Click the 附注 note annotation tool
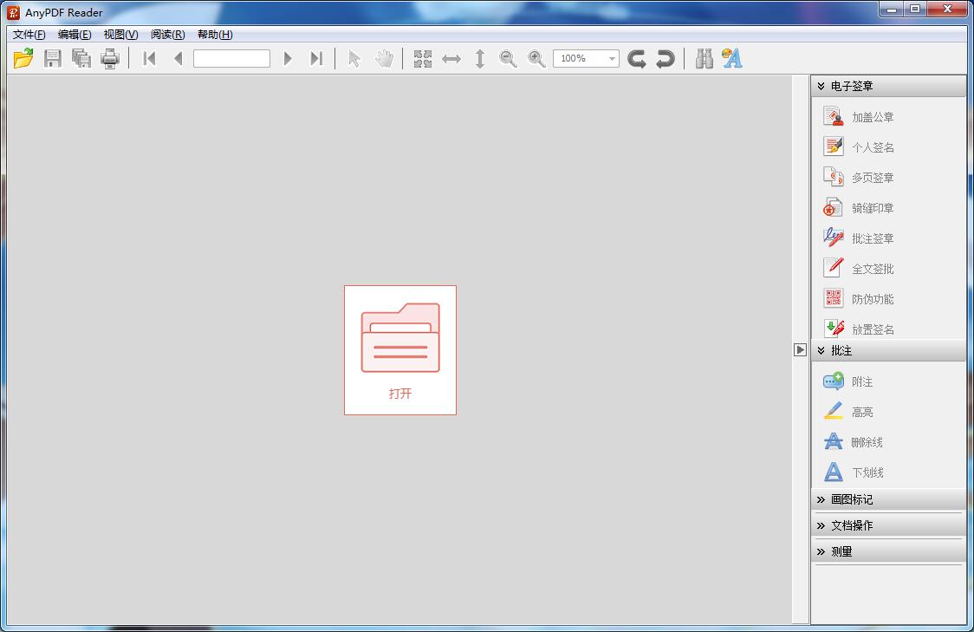Screen dimensions: 974x632 pyautogui.click(x=861, y=381)
